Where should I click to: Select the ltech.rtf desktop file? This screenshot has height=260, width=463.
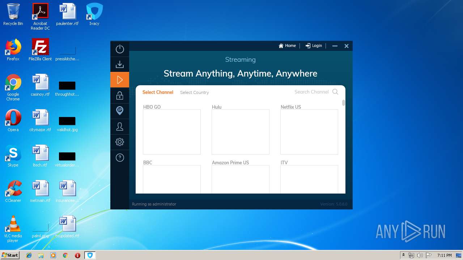[40, 156]
